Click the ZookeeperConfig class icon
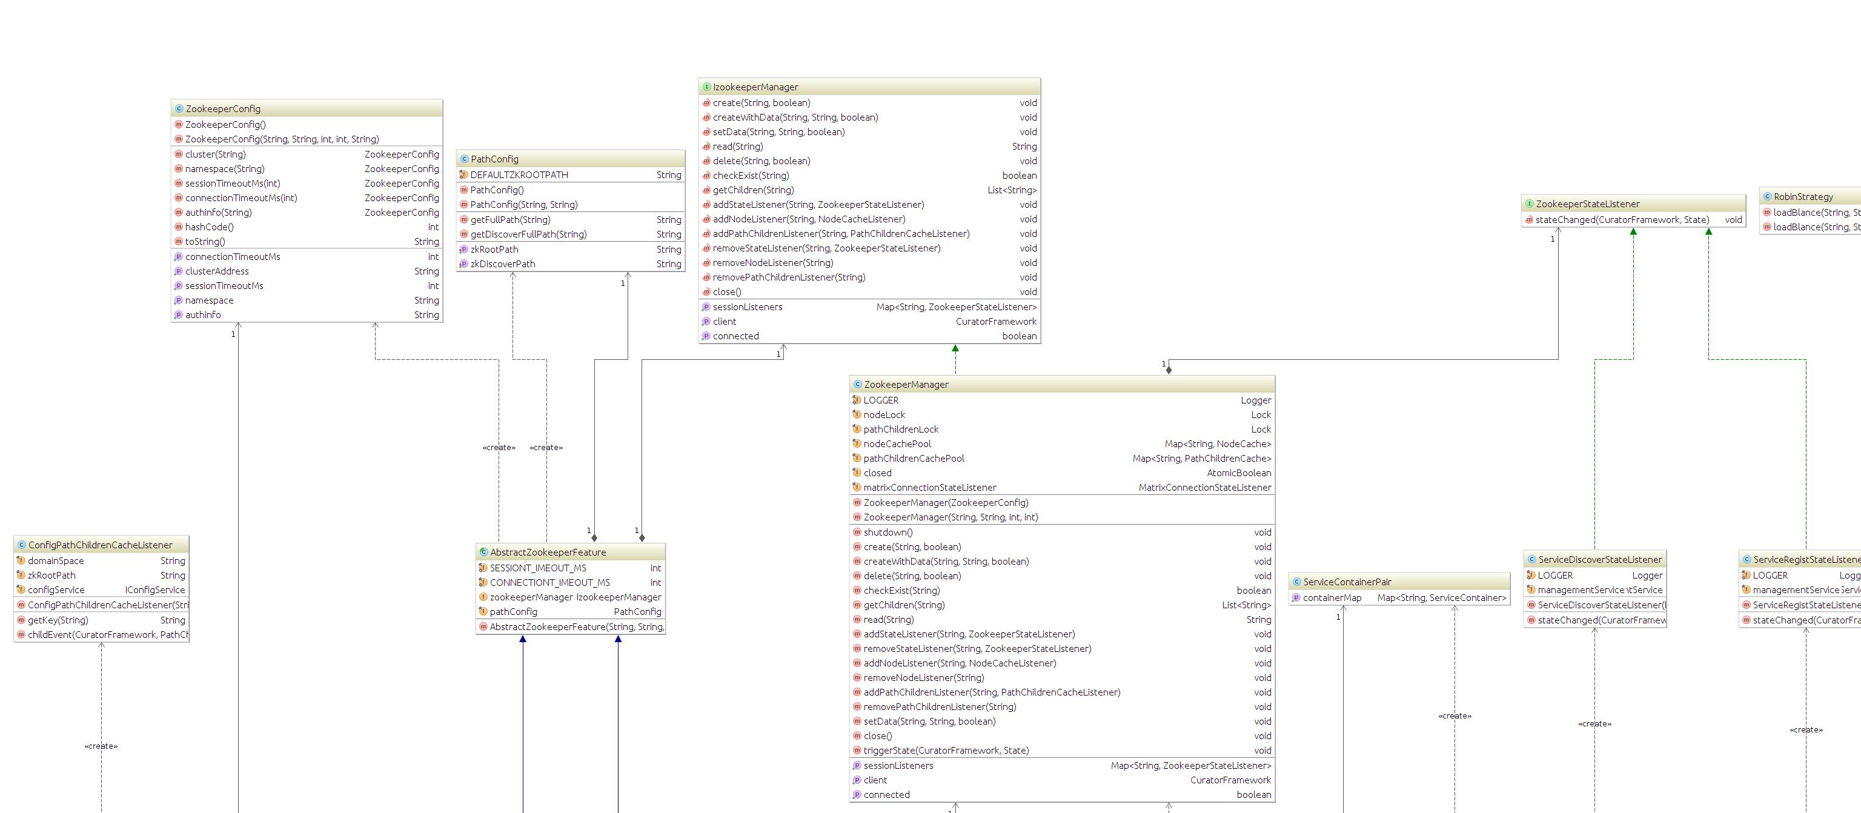 (x=179, y=109)
